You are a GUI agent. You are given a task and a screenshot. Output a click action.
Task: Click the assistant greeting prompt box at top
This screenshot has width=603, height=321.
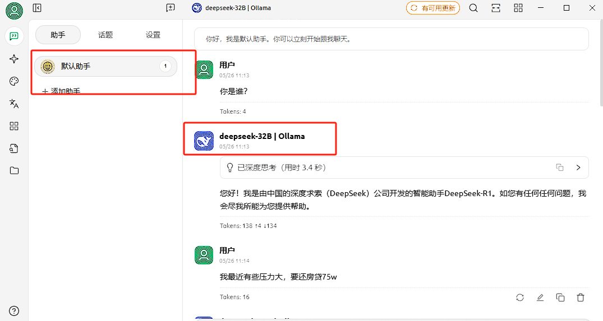[x=392, y=39]
